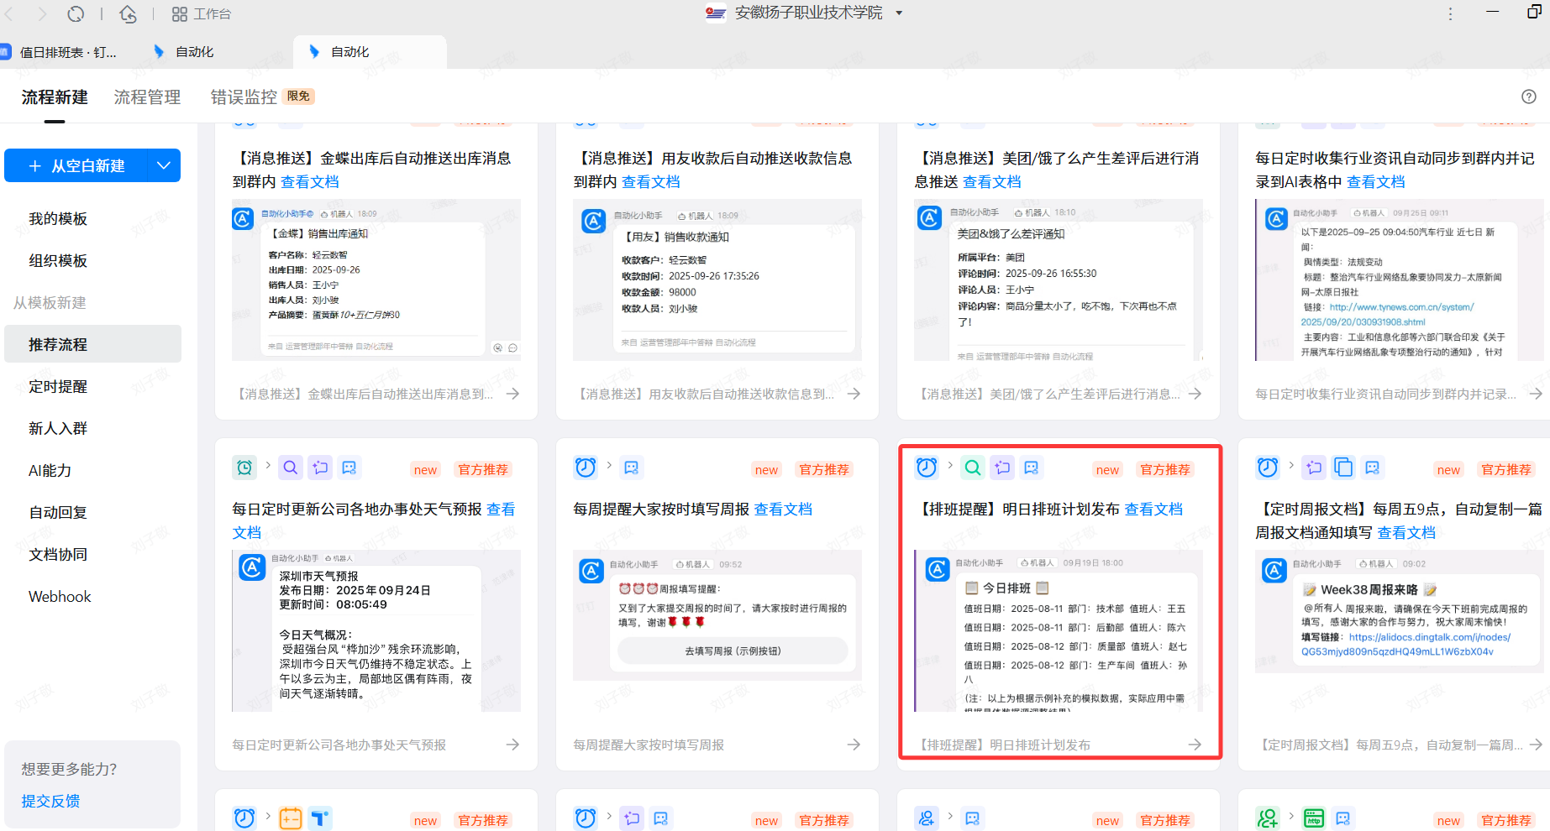
Task: Click the right arrow on the 排班提醒 card footer
Action: 1195,744
